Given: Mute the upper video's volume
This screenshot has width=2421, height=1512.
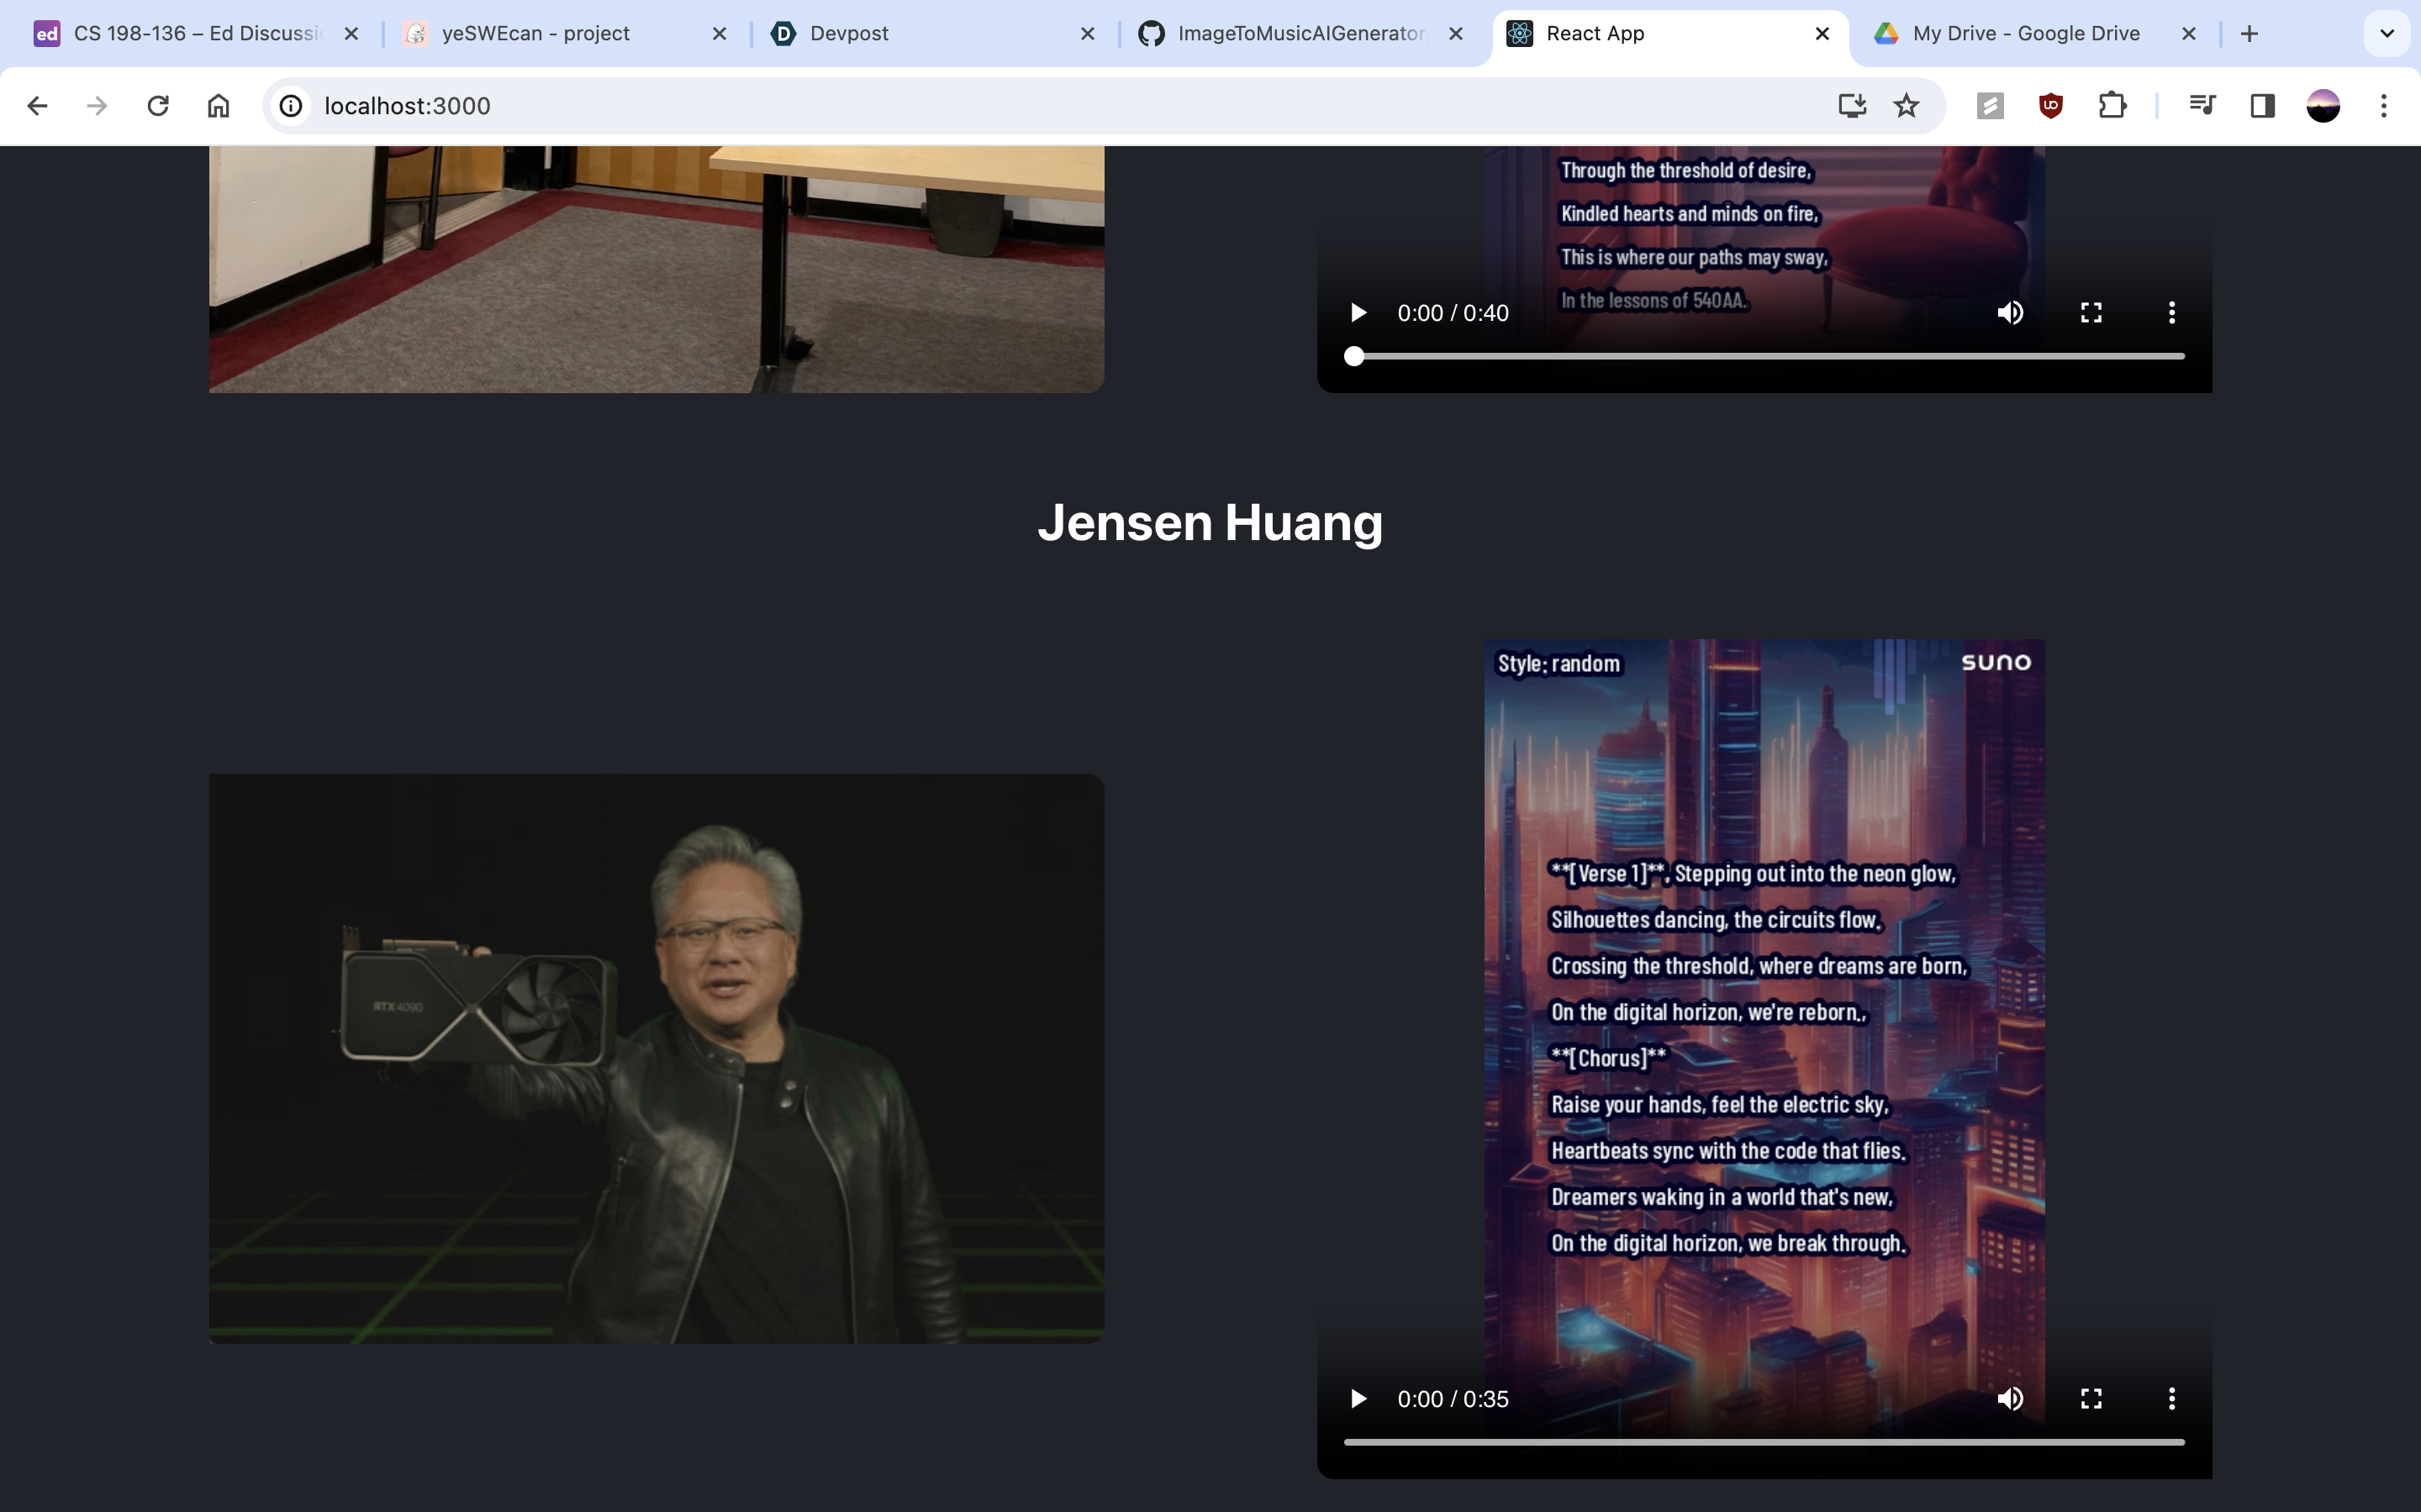Looking at the screenshot, I should coord(2010,313).
